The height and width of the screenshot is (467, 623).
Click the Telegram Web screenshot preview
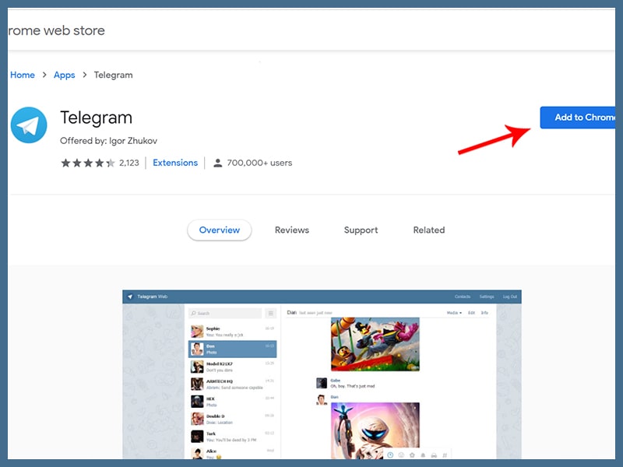pos(322,374)
